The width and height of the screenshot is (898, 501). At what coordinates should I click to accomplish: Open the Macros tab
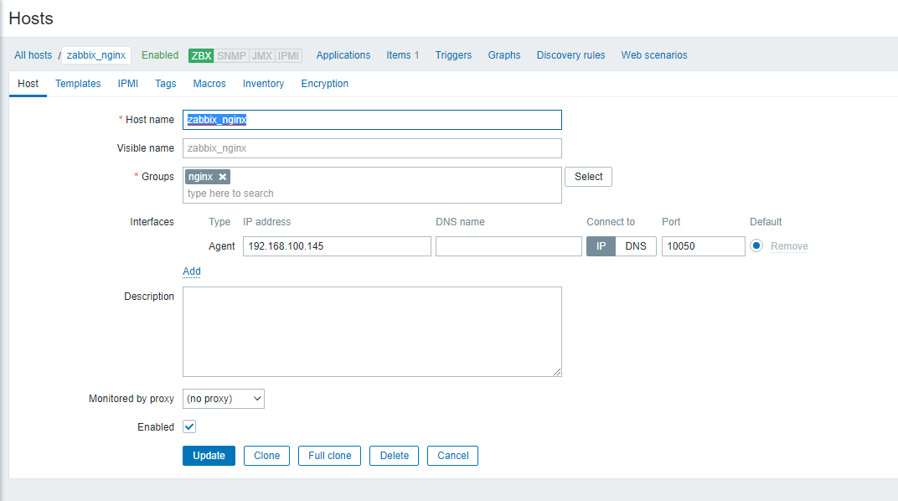[209, 84]
